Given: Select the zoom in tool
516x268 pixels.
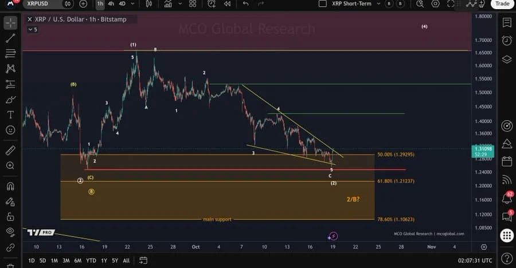Looking at the screenshot, I should [x=10, y=165].
